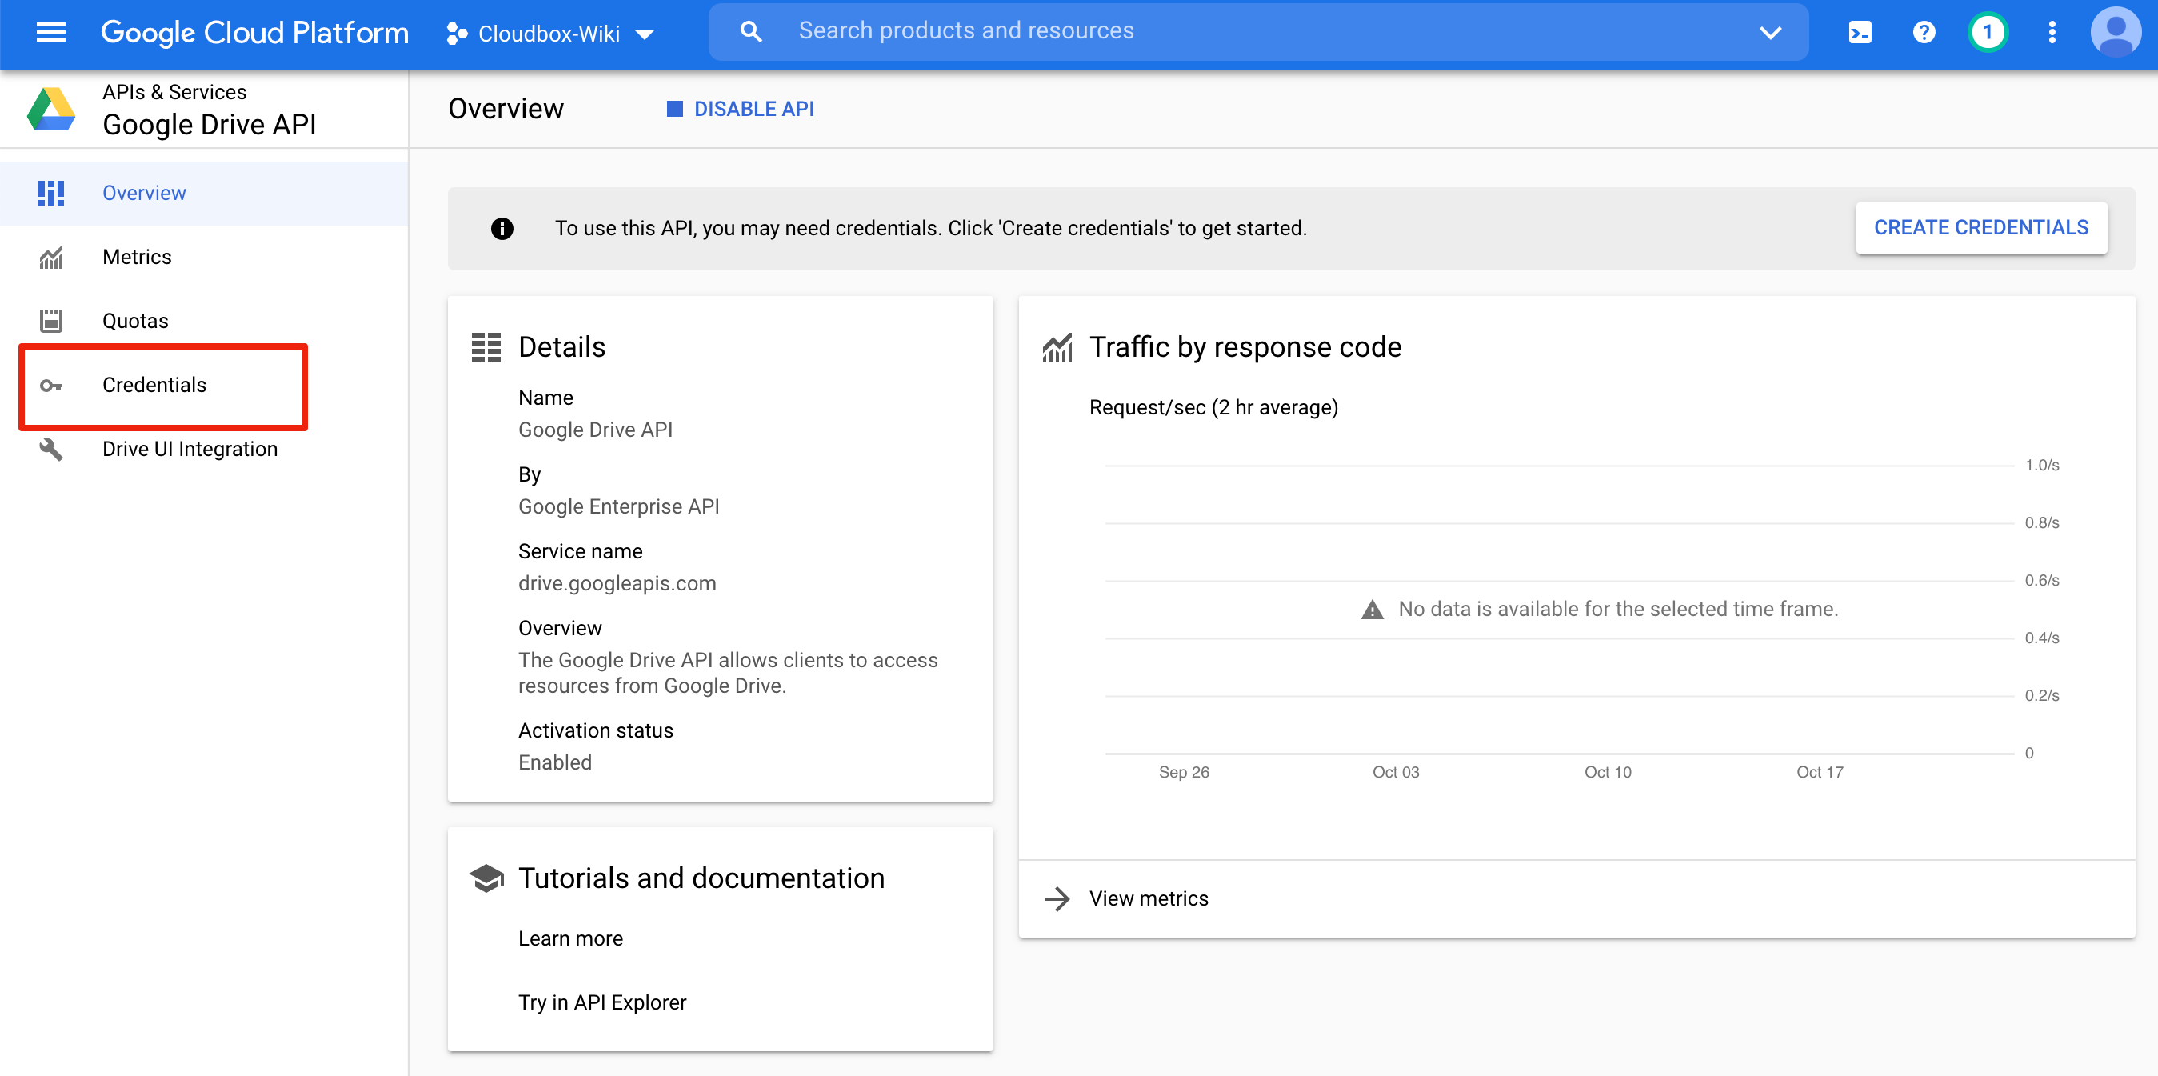Click the search magnifier icon
Screen dimensions: 2158x1076
coord(751,32)
